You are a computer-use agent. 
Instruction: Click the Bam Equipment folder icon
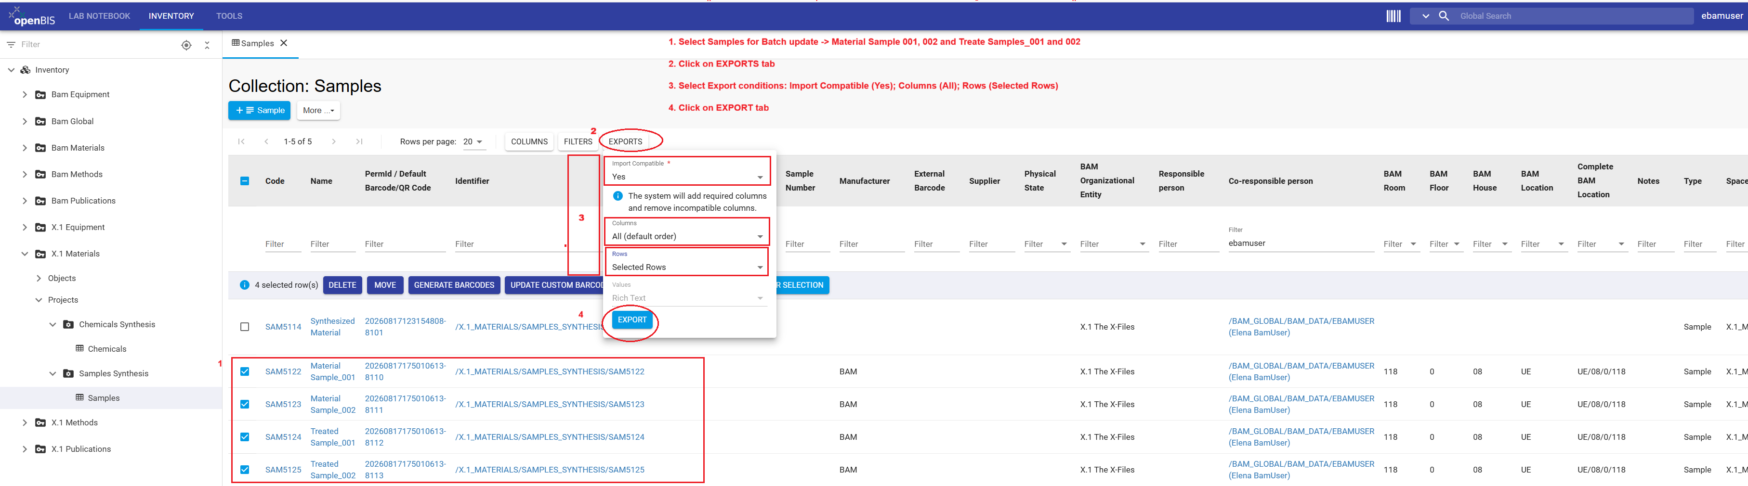(x=41, y=95)
